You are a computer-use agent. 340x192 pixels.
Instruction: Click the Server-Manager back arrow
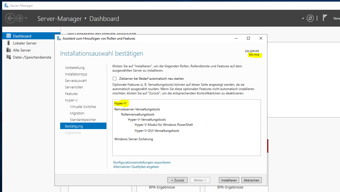[x=10, y=18]
